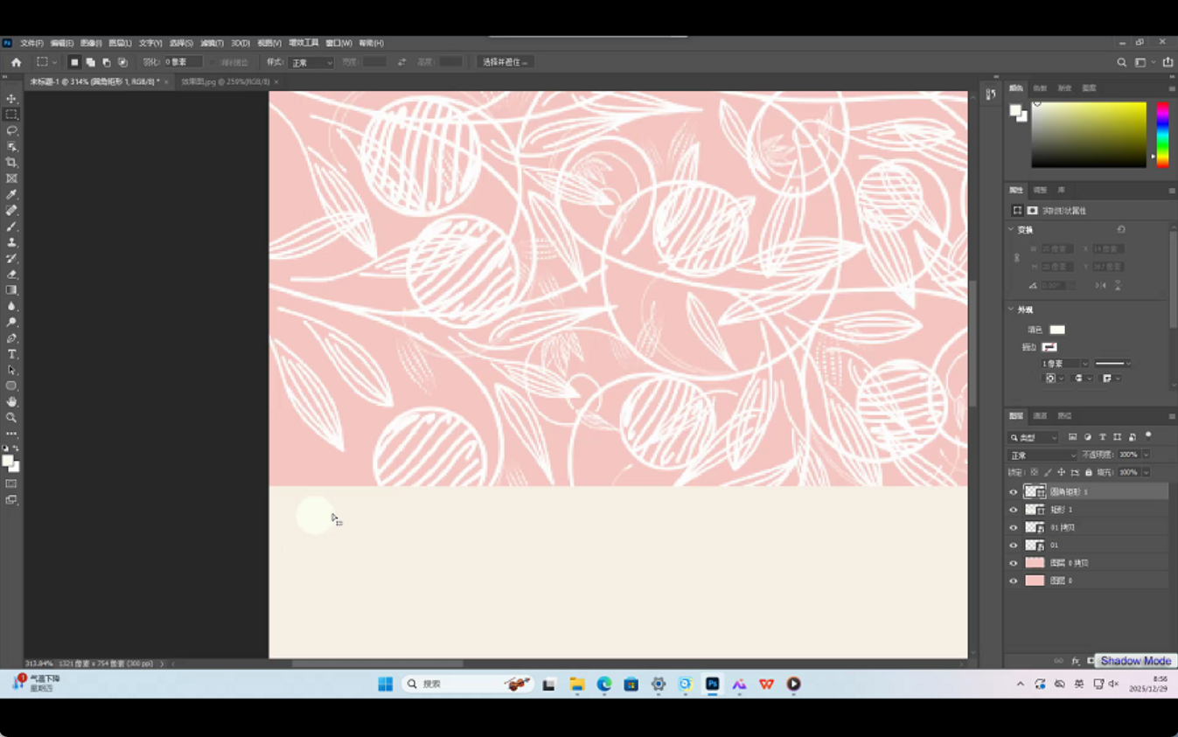Hide the 圆角矩形 1 layer
1178x737 pixels.
(x=1014, y=492)
